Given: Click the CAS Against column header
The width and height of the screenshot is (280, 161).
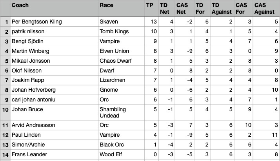Looking at the screenshot, I should [265, 8].
